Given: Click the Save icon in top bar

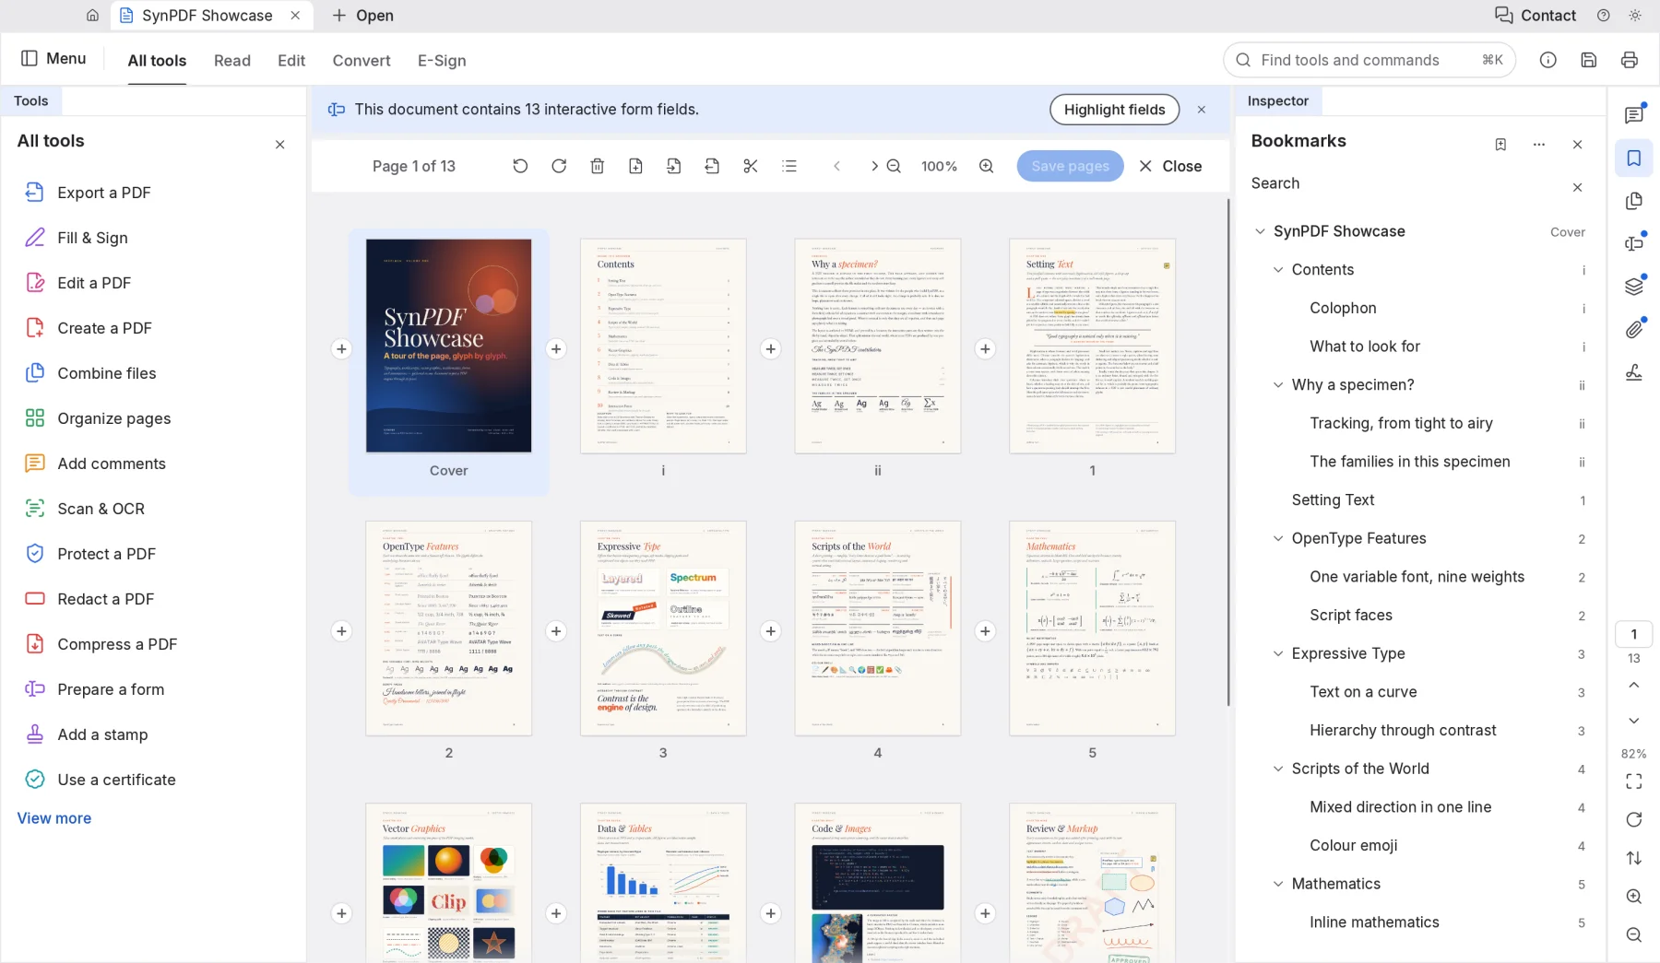Looking at the screenshot, I should (x=1589, y=60).
